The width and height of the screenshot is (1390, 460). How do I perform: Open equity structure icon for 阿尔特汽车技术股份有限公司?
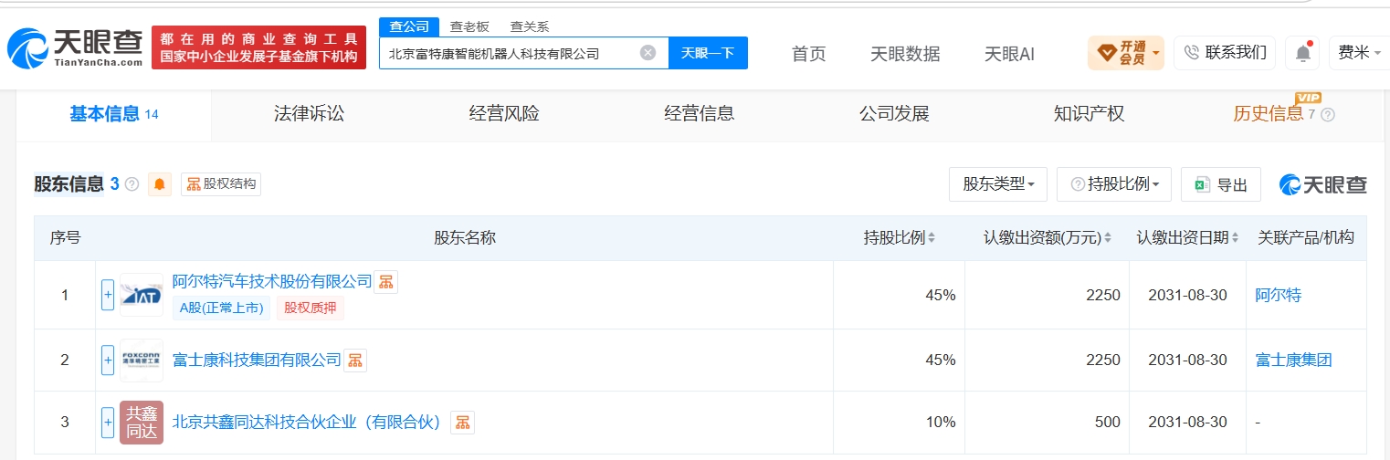pos(386,282)
